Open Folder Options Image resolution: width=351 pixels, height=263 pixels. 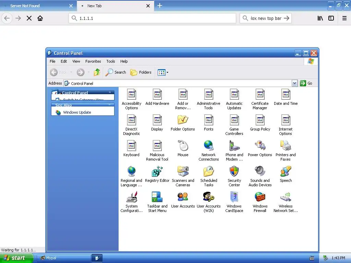pos(183,123)
